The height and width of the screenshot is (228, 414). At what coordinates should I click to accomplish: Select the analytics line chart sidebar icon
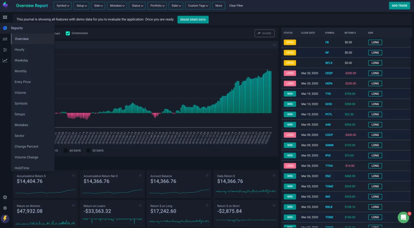(5, 60)
